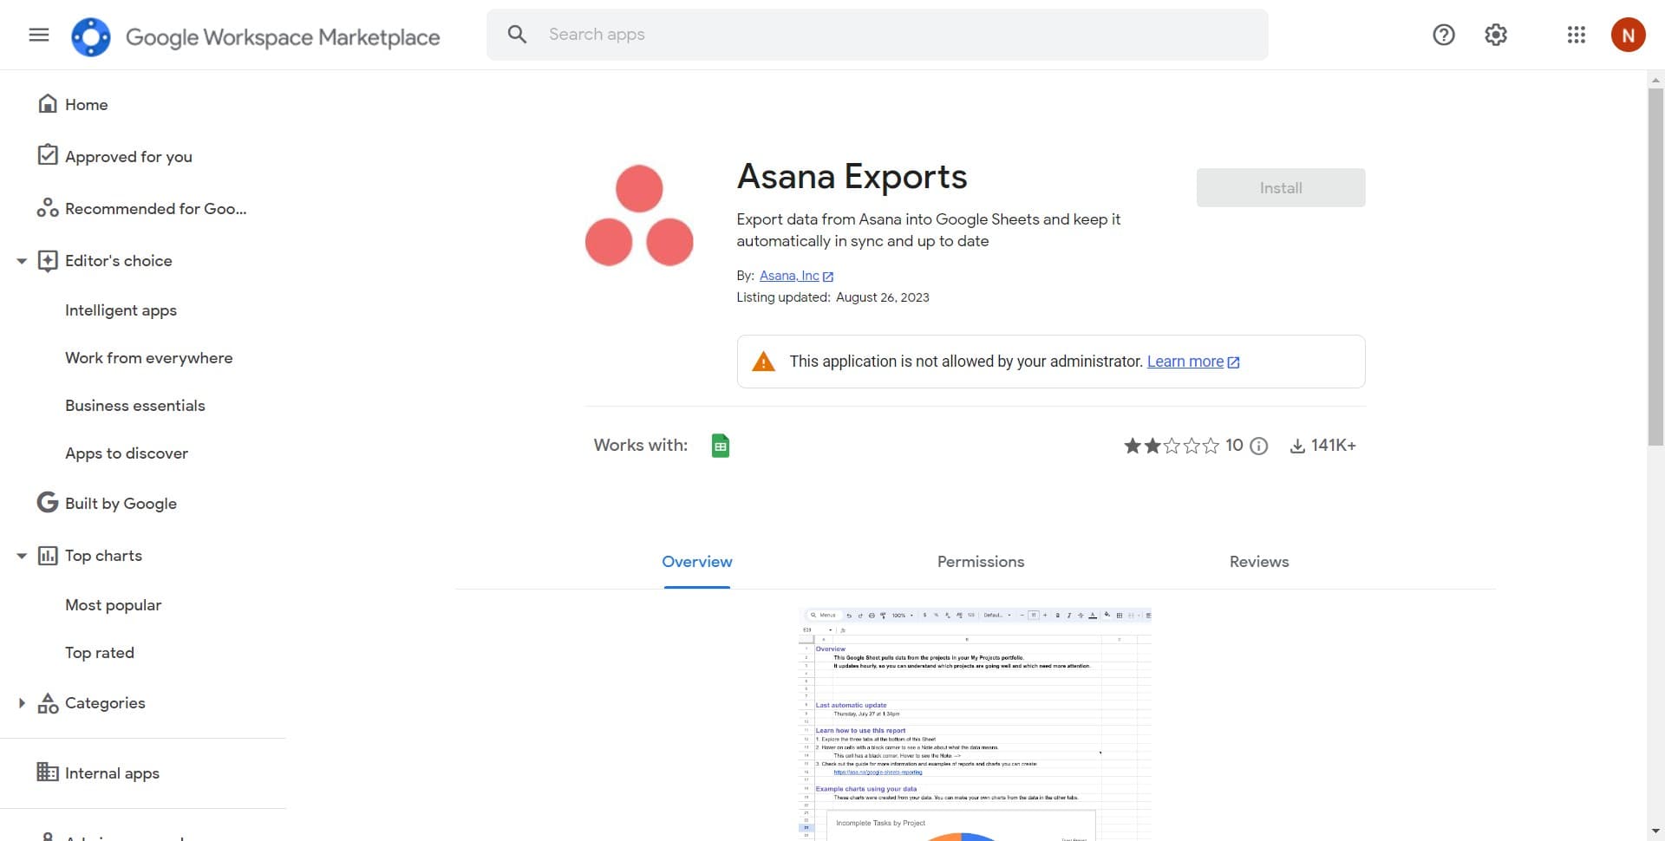This screenshot has height=841, width=1665.
Task: Open the account avatar labeled N
Action: 1628,35
